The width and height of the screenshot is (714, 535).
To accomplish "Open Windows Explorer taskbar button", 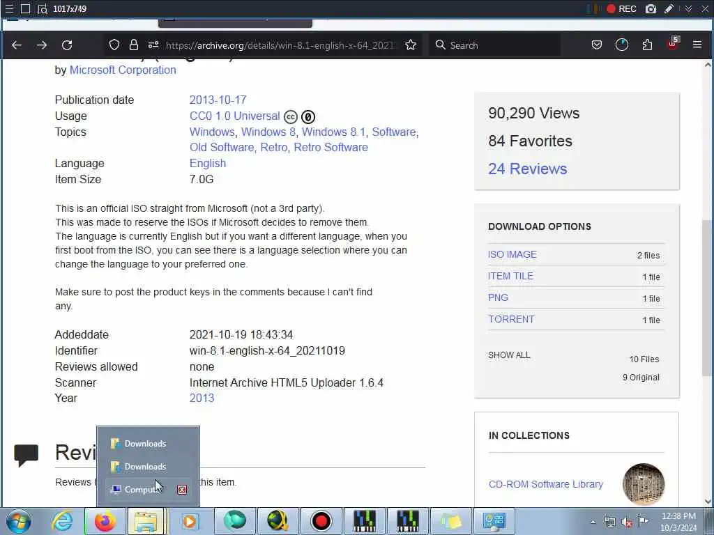I will pos(146,521).
